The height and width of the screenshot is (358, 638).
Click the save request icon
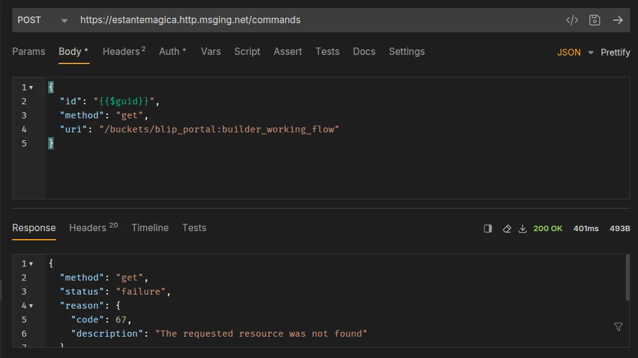click(x=595, y=20)
